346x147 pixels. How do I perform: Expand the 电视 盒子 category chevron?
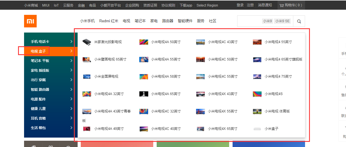71,51
